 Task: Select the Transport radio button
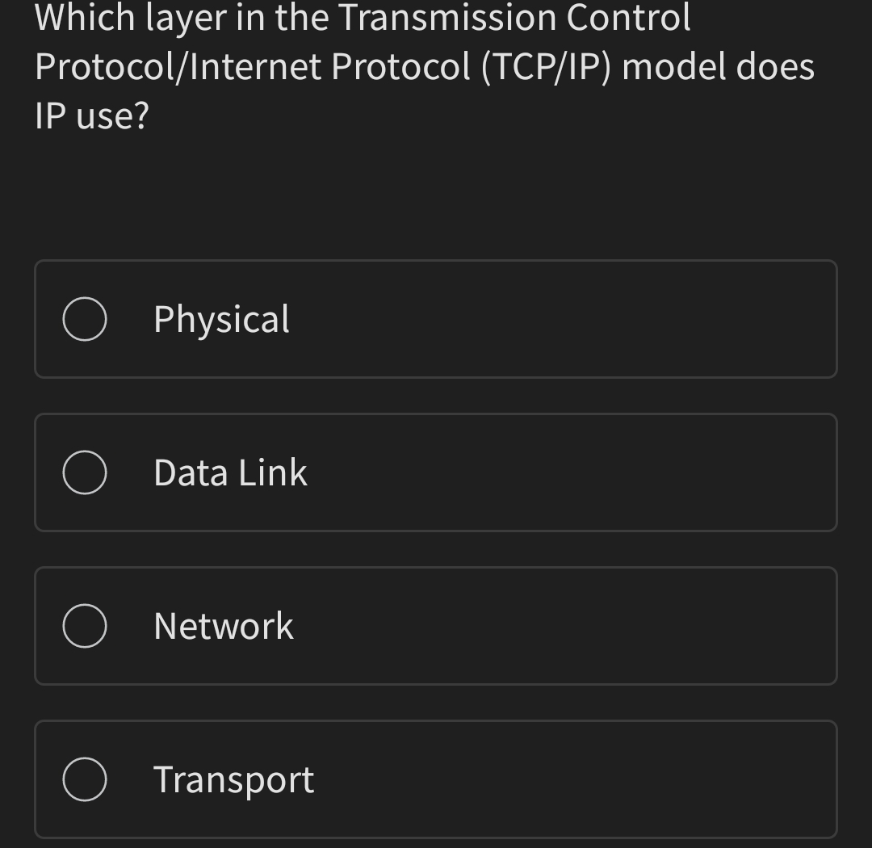click(x=84, y=779)
